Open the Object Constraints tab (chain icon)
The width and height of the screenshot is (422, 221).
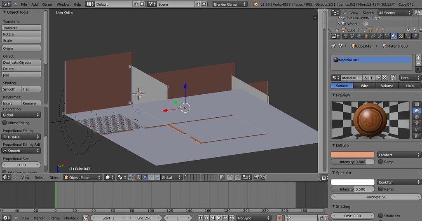[373, 36]
